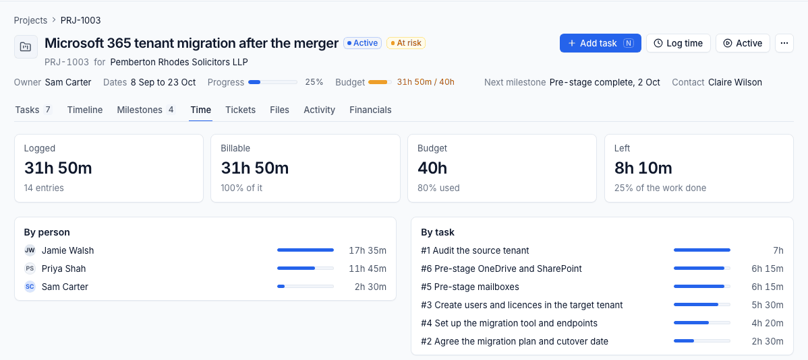Click the 7h value for task #1
The height and width of the screenshot is (360, 808).
pyautogui.click(x=778, y=250)
